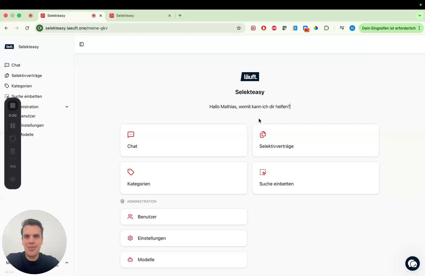Click the colorful pinwheel extension icon

tap(316, 28)
